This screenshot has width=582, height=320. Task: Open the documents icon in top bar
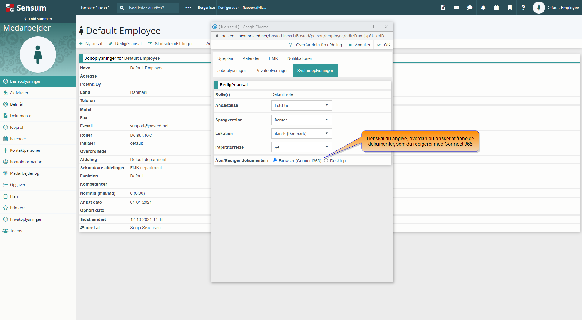pyautogui.click(x=443, y=8)
